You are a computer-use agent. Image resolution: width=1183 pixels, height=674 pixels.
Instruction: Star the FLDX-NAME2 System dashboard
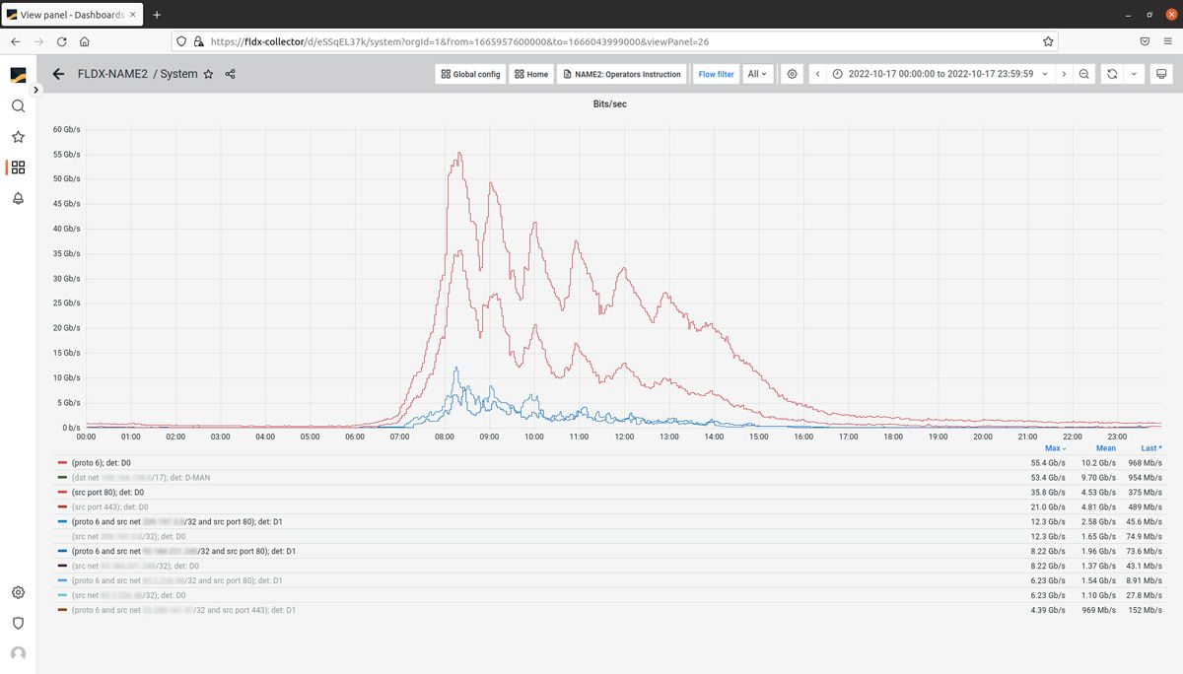[x=208, y=74]
